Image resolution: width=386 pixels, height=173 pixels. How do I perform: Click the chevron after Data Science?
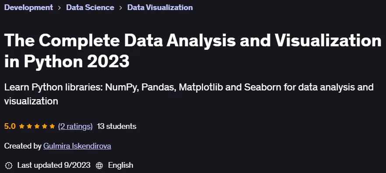pos(121,7)
